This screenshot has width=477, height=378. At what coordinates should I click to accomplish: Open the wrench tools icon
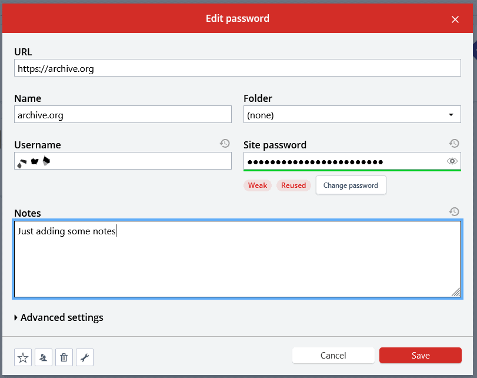click(x=85, y=357)
